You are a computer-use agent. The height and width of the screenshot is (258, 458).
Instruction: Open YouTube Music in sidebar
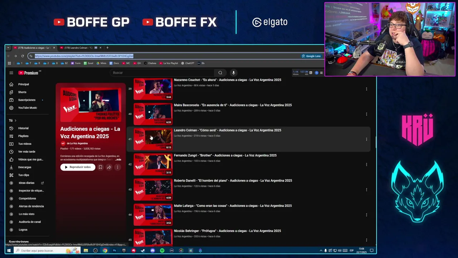point(28,108)
